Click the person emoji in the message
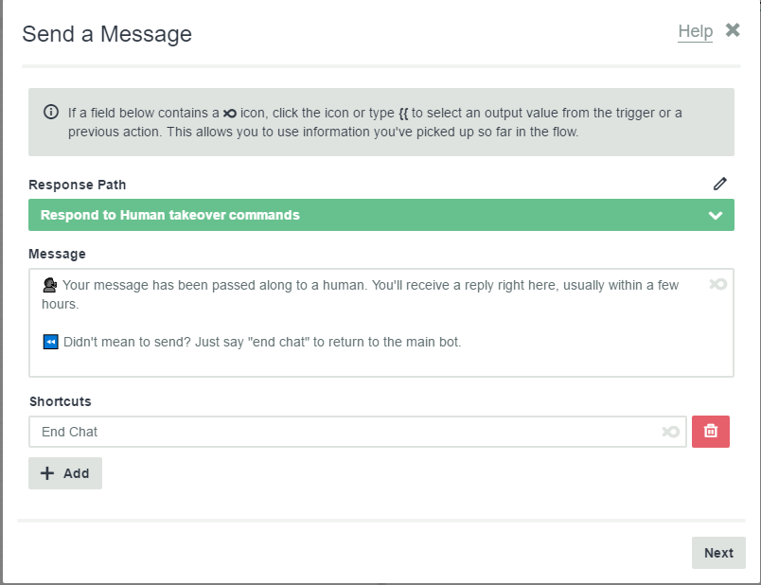761x585 pixels. 49,285
